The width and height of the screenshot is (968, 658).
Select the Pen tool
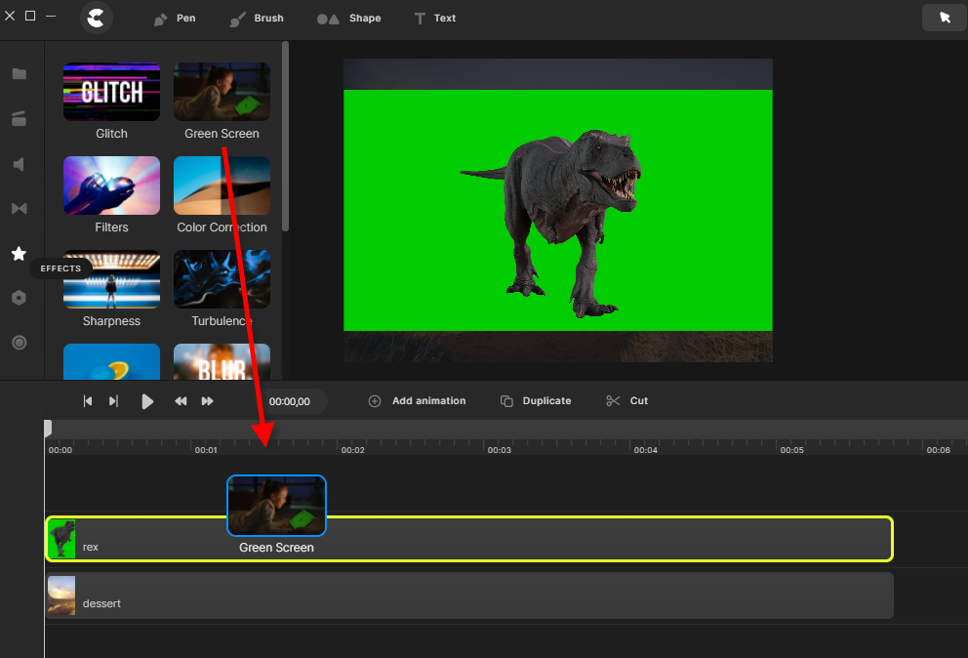175,19
